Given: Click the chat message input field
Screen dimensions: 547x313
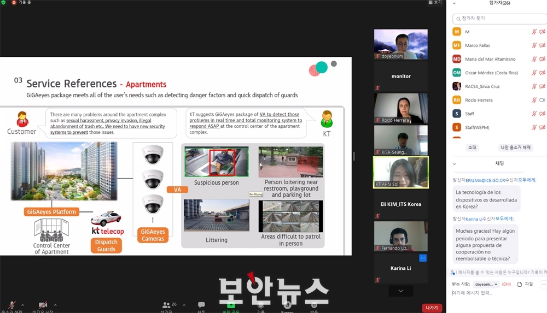Looking at the screenshot, I should [x=499, y=293].
